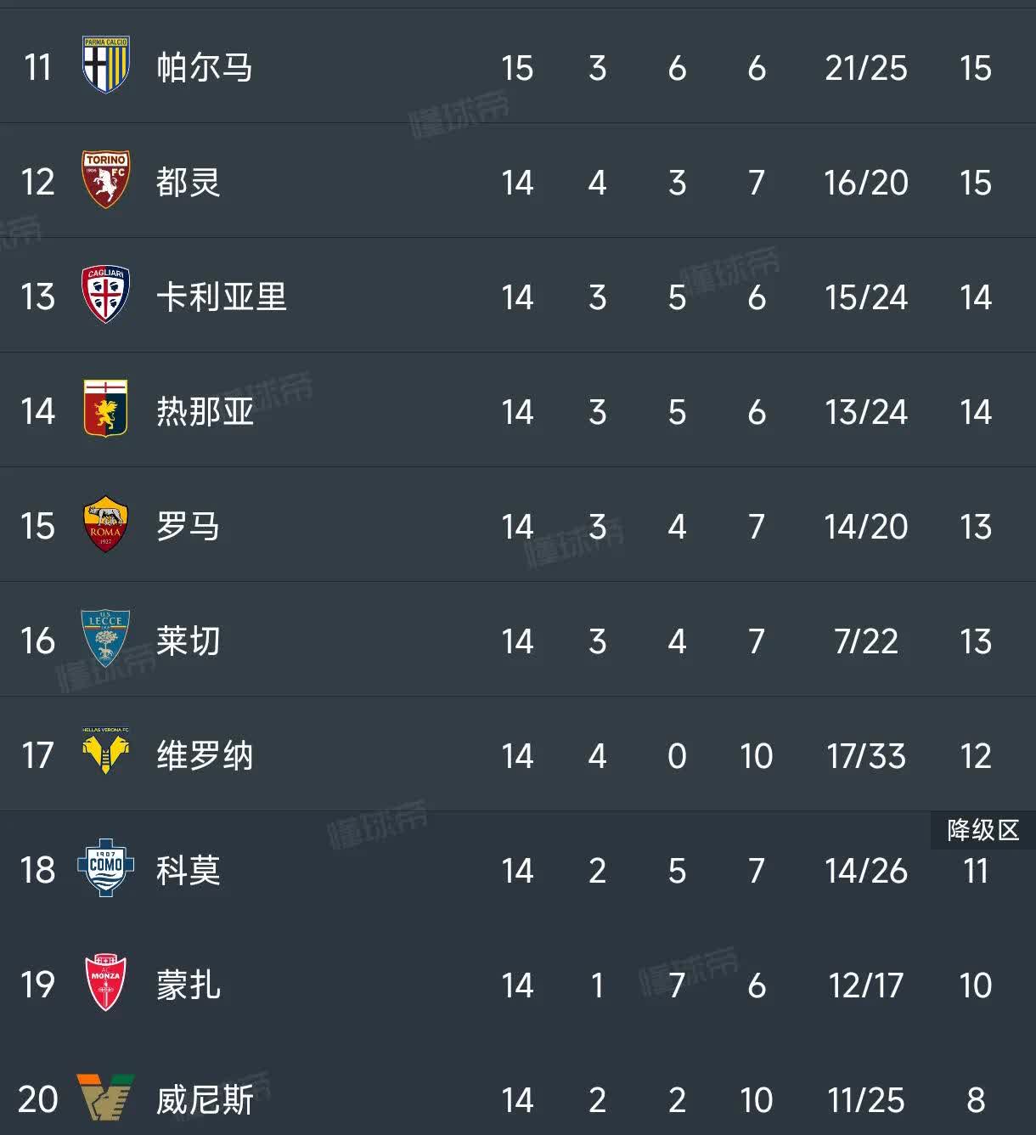The width and height of the screenshot is (1036, 1135).
Task: Open the Genoa club logo
Action: point(105,409)
